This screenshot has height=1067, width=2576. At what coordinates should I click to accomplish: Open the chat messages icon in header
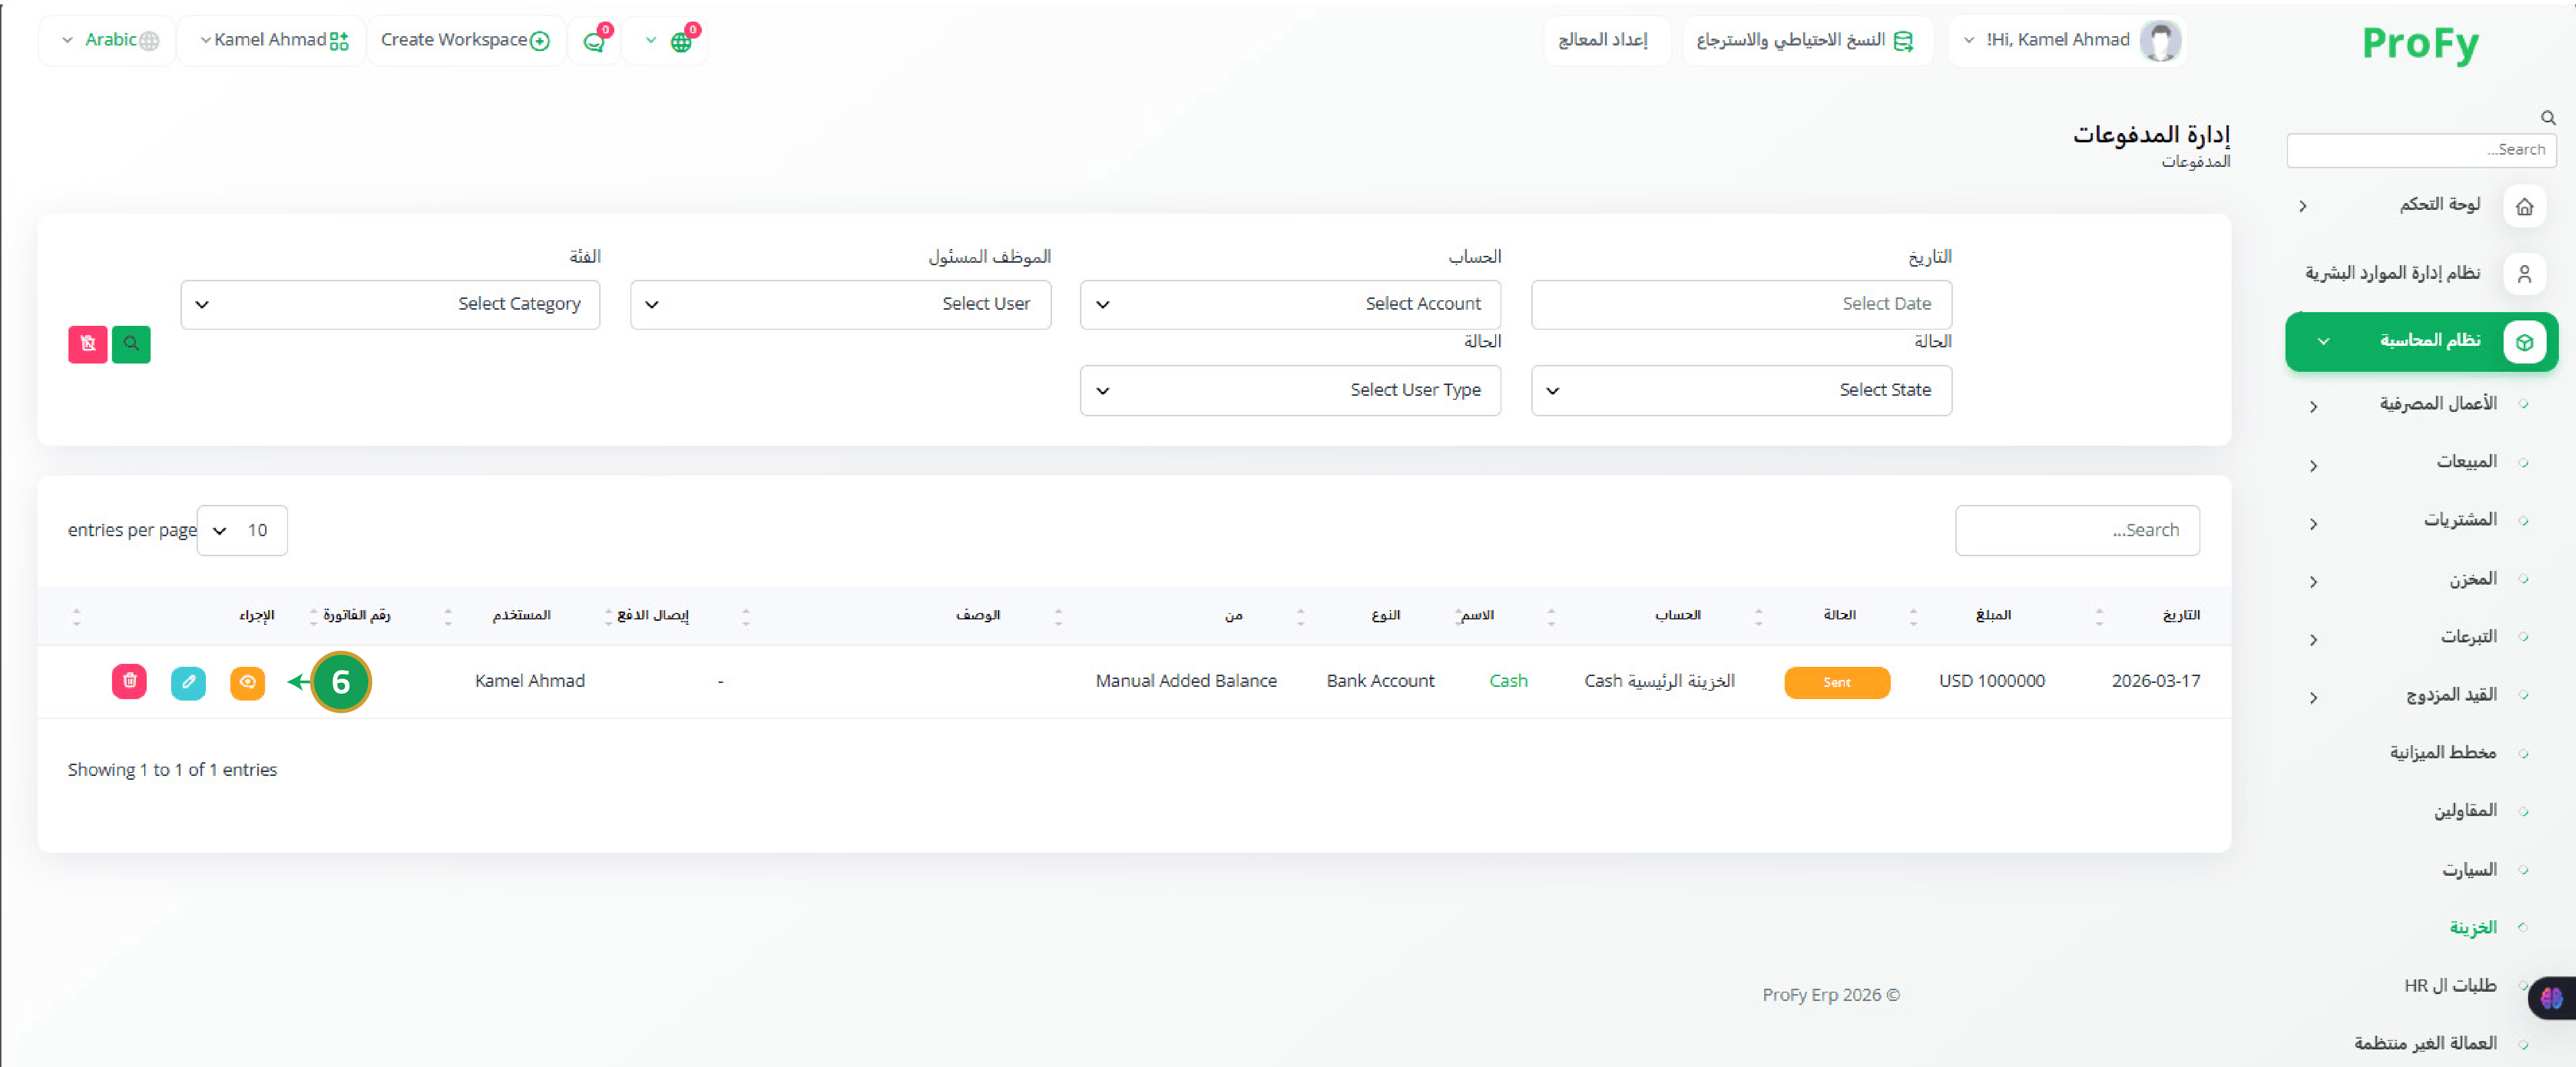coord(595,41)
